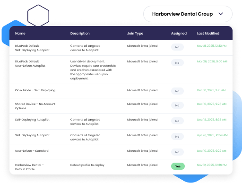The height and width of the screenshot is (183, 242).
Task: Click the date 'Dec 18, 2025, 8:33 AM'
Action: (212, 120)
